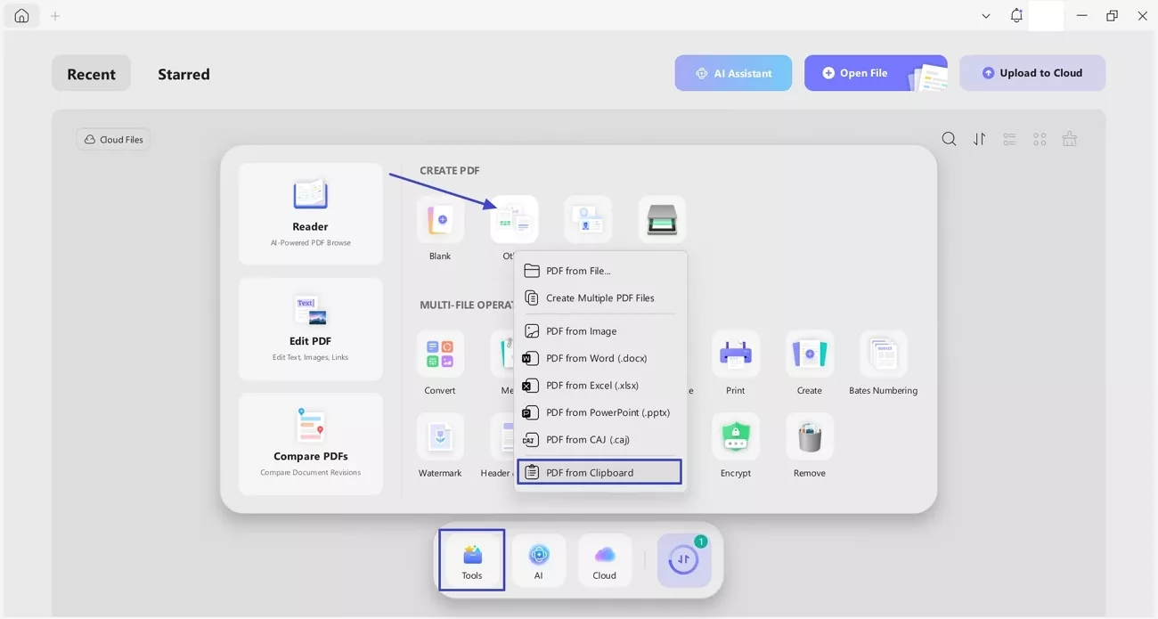Click the scanner create PDF icon

662,219
